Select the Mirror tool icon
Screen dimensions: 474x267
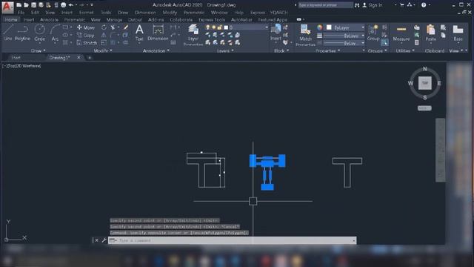[104, 35]
